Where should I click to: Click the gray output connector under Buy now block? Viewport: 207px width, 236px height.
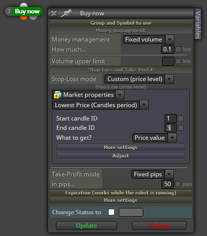[33, 17]
